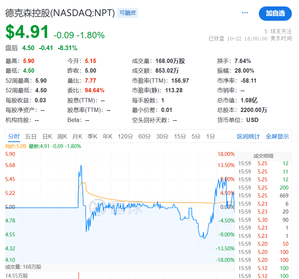Click the three-dot more options icon
Image resolution: width=299 pixels, height=279 pixels.
[245, 13]
